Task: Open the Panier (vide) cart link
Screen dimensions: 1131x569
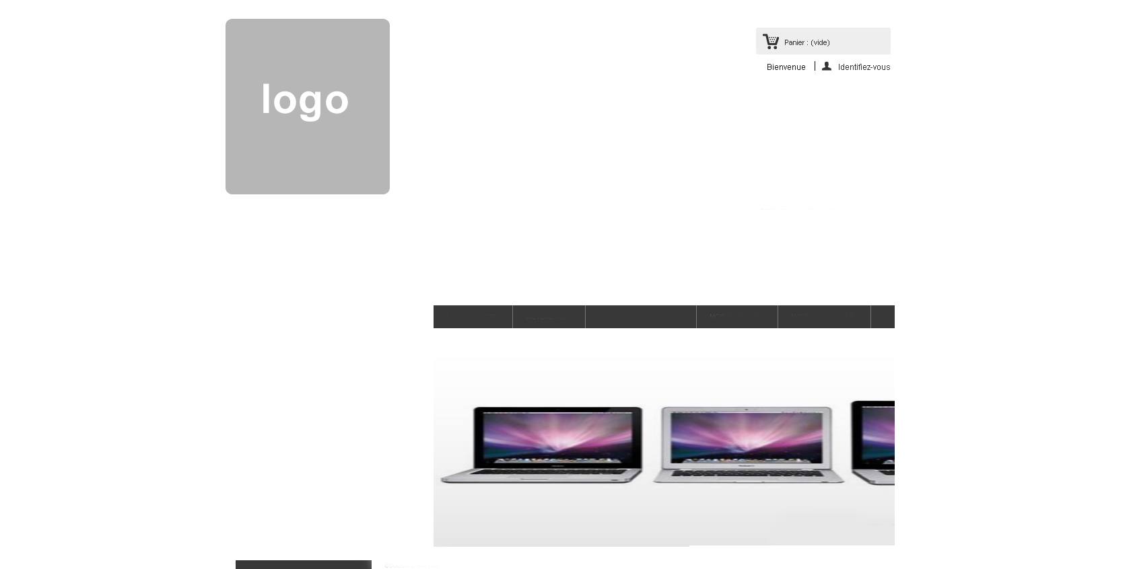Action: pyautogui.click(x=807, y=42)
